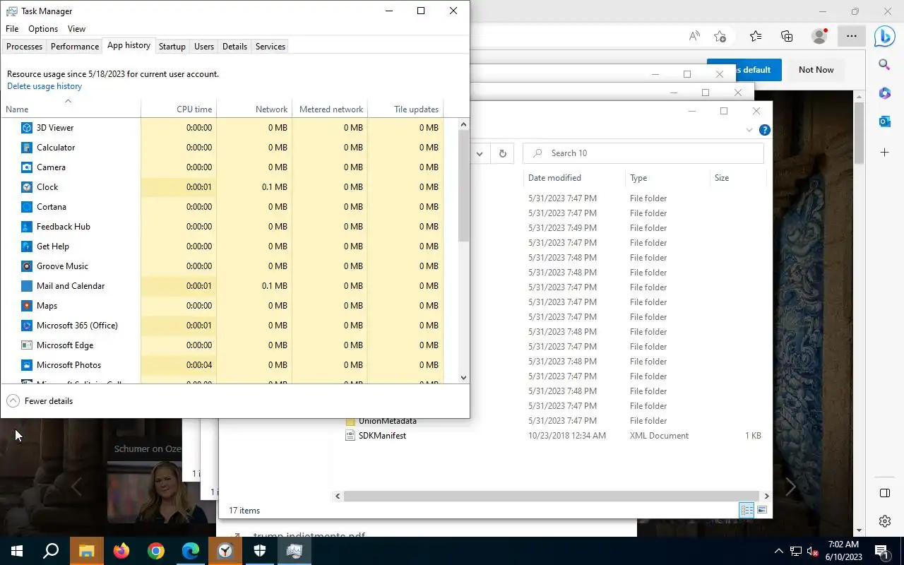Sort by CPU time column
This screenshot has width=904, height=565.
point(179,109)
